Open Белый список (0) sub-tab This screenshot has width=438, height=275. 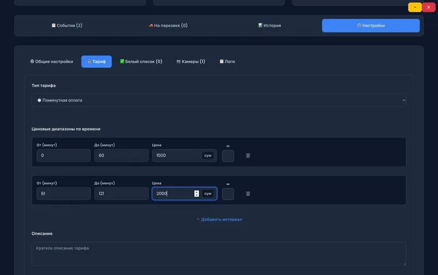(x=141, y=61)
